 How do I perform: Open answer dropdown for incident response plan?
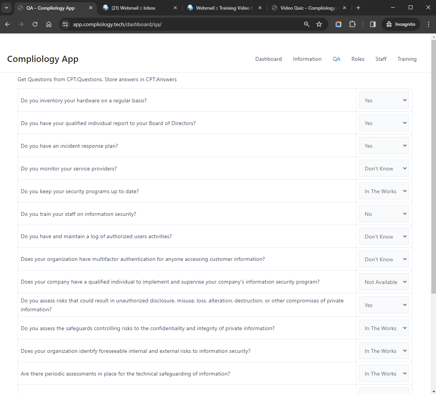point(384,145)
